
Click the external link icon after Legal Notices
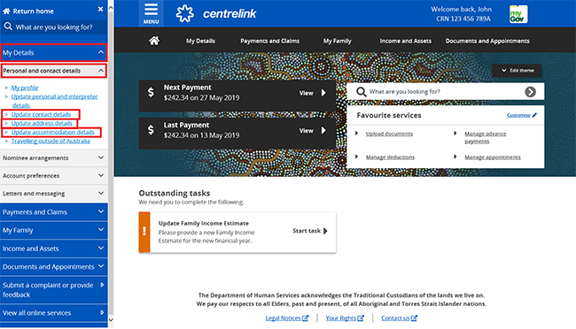click(305, 318)
